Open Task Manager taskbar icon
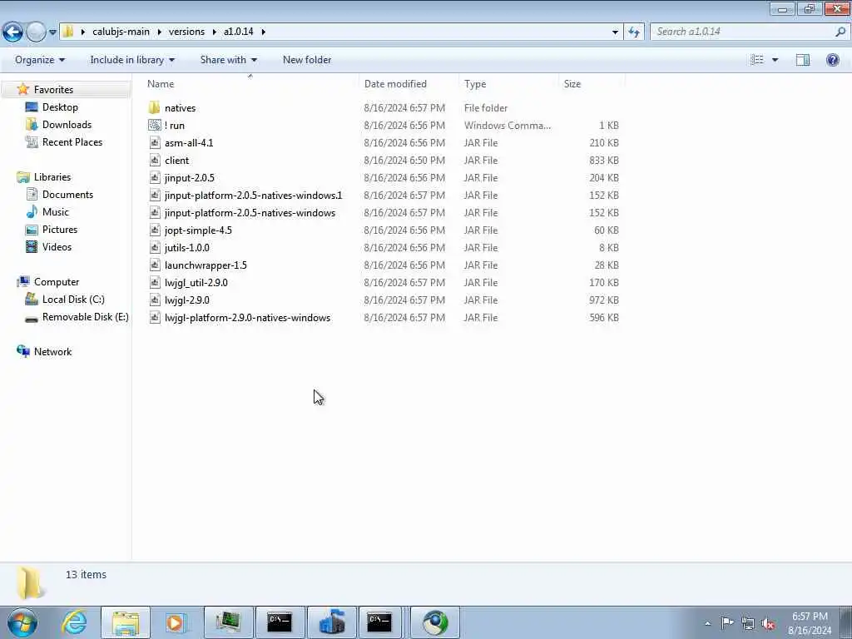Image resolution: width=852 pixels, height=639 pixels. point(228,622)
